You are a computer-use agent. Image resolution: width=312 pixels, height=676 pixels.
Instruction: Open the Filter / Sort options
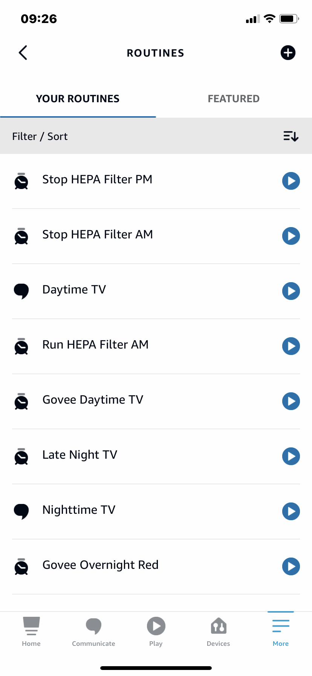[40, 136]
